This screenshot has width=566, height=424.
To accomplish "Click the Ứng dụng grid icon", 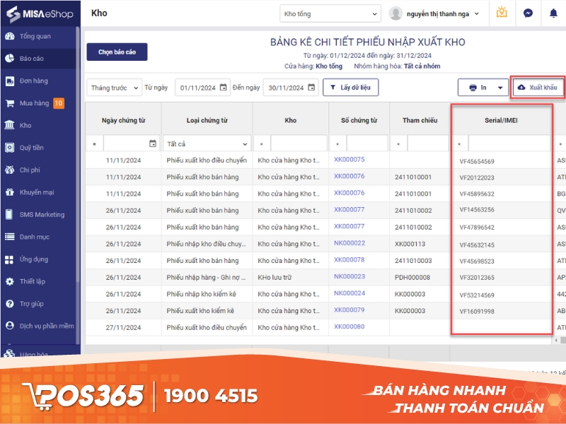I will (10, 259).
